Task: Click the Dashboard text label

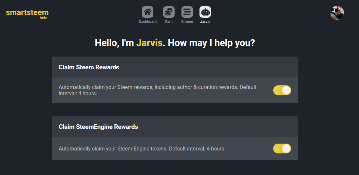Action: pyautogui.click(x=147, y=22)
